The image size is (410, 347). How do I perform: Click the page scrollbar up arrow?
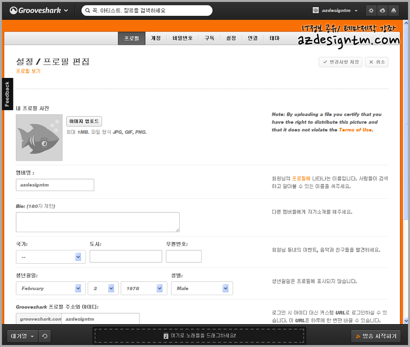click(x=406, y=23)
